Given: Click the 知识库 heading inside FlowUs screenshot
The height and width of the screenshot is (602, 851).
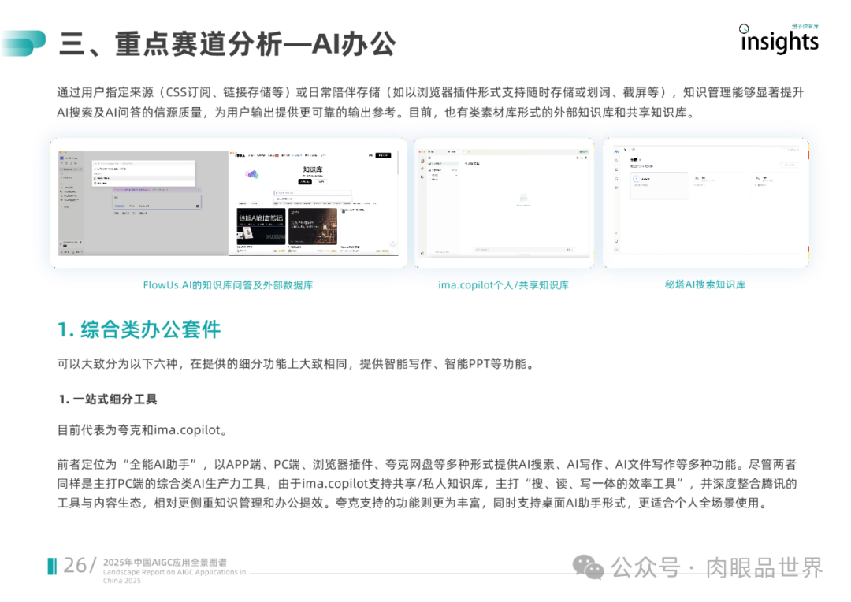Looking at the screenshot, I should [x=313, y=169].
